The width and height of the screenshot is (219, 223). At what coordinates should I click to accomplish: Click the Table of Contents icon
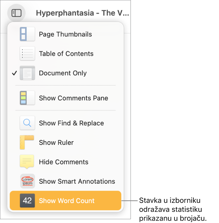[x=27, y=54]
